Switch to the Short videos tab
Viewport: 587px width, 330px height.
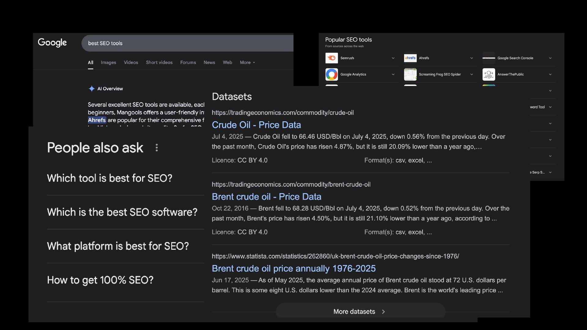point(159,62)
